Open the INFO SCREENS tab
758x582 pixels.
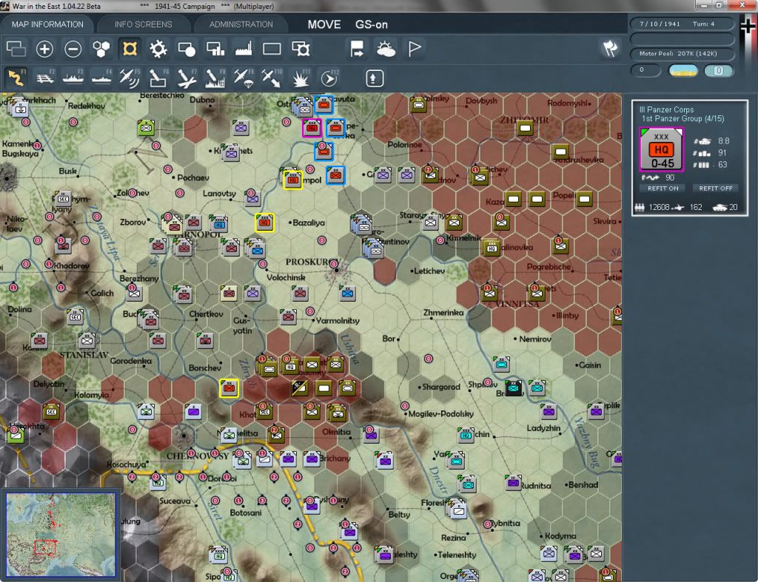coord(143,24)
